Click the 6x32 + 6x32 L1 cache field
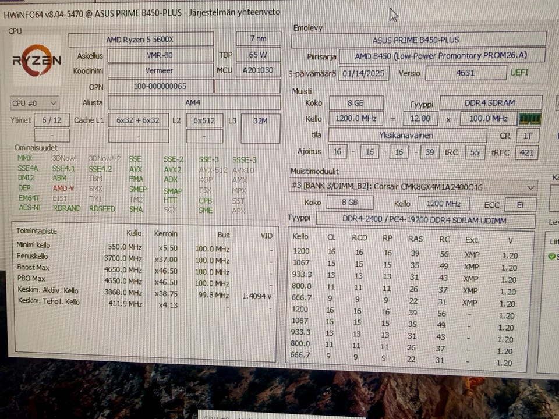This screenshot has width=559, height=419. click(x=138, y=120)
